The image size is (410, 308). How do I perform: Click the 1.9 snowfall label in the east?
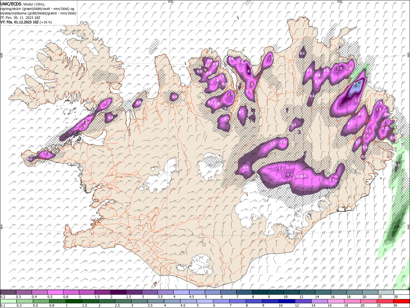point(379,109)
